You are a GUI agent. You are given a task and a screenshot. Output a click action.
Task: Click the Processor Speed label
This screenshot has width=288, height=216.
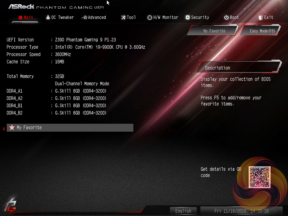24,54
